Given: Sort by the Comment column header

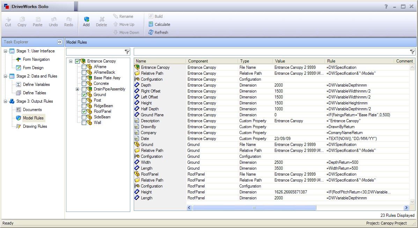Looking at the screenshot, I should tap(404, 61).
